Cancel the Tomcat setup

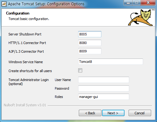[x=140, y=113]
